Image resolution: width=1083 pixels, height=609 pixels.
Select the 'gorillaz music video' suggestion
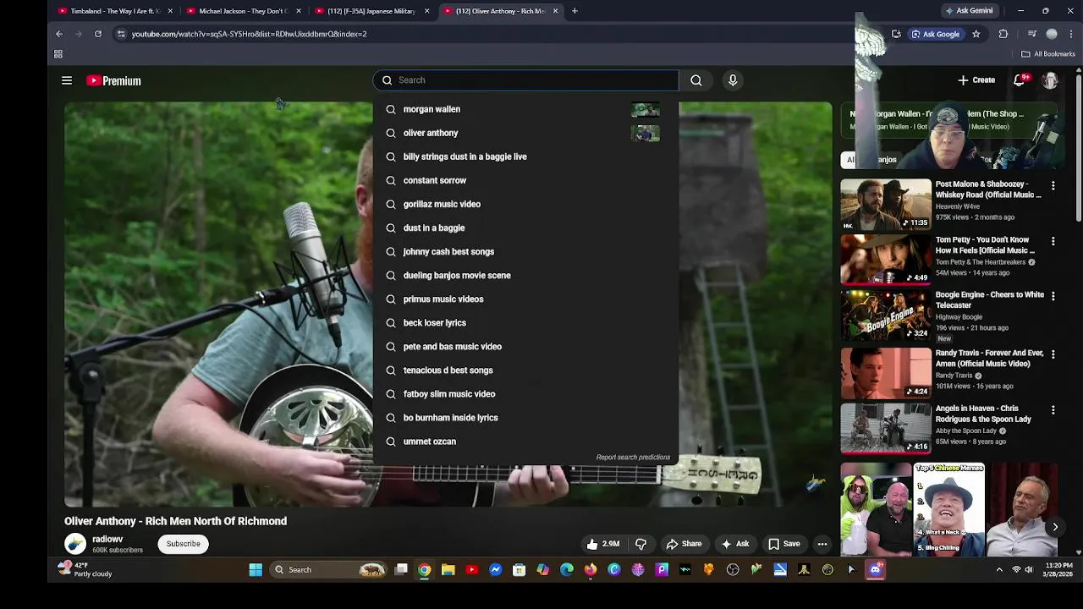[x=525, y=204]
